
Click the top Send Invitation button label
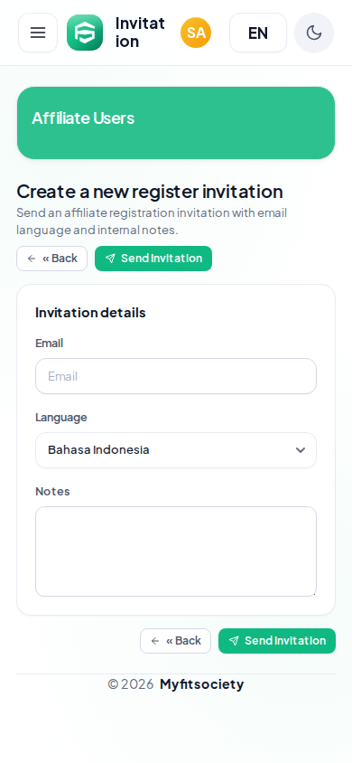pyautogui.click(x=162, y=259)
